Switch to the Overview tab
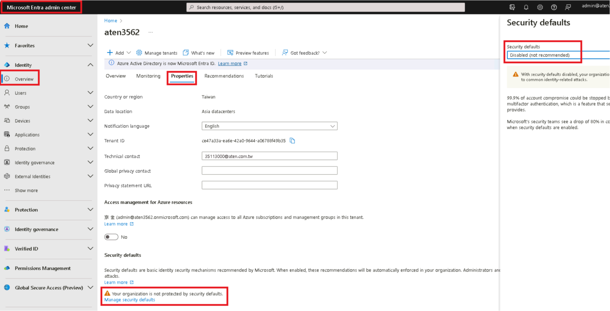 [116, 76]
